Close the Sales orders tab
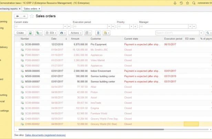212x139 pixels. [39, 9]
